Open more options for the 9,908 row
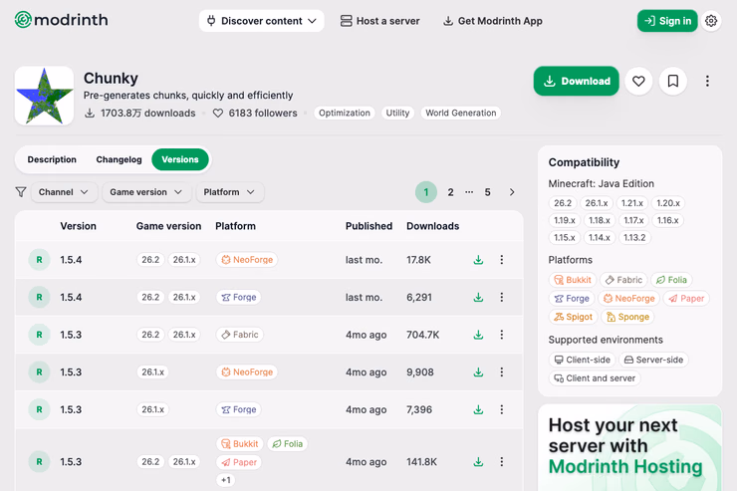The image size is (737, 491). click(502, 372)
